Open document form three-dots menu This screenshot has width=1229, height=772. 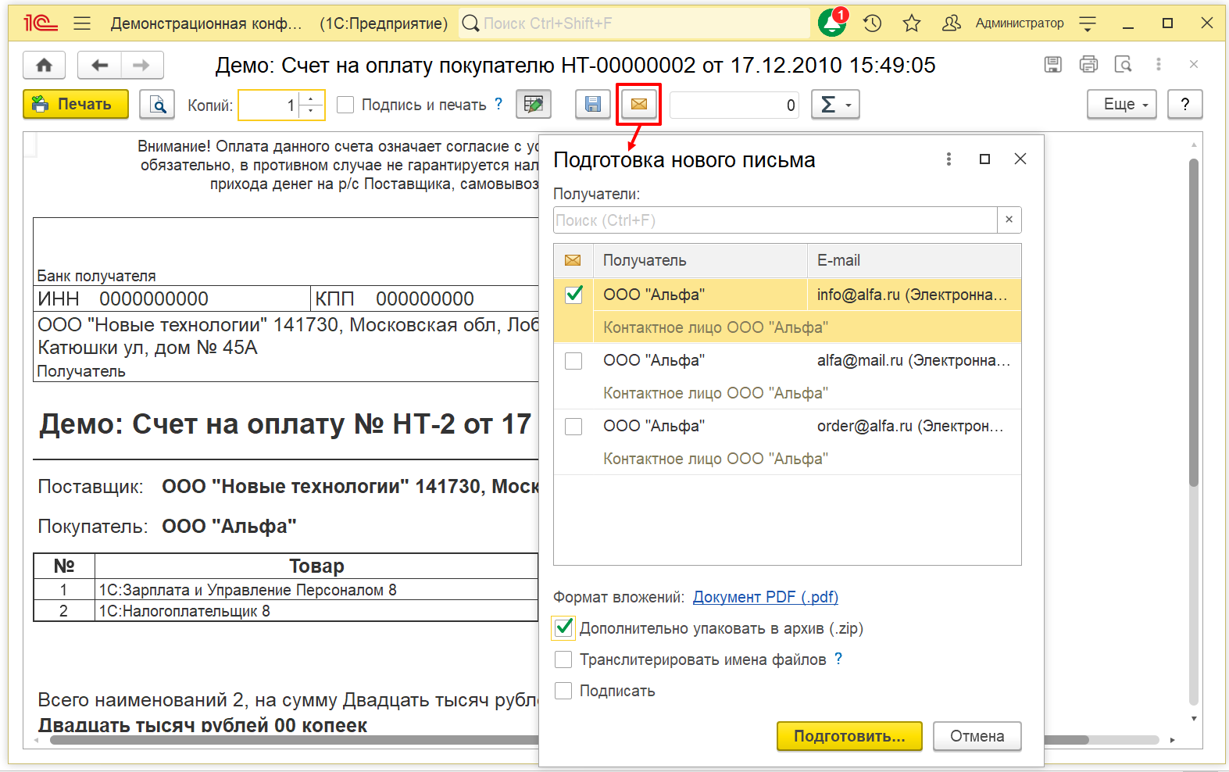1159,64
